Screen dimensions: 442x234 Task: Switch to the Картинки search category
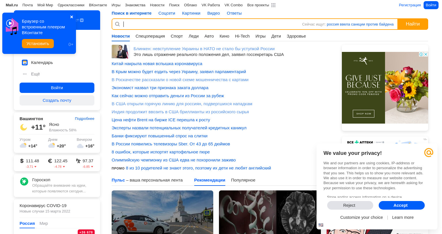click(191, 13)
